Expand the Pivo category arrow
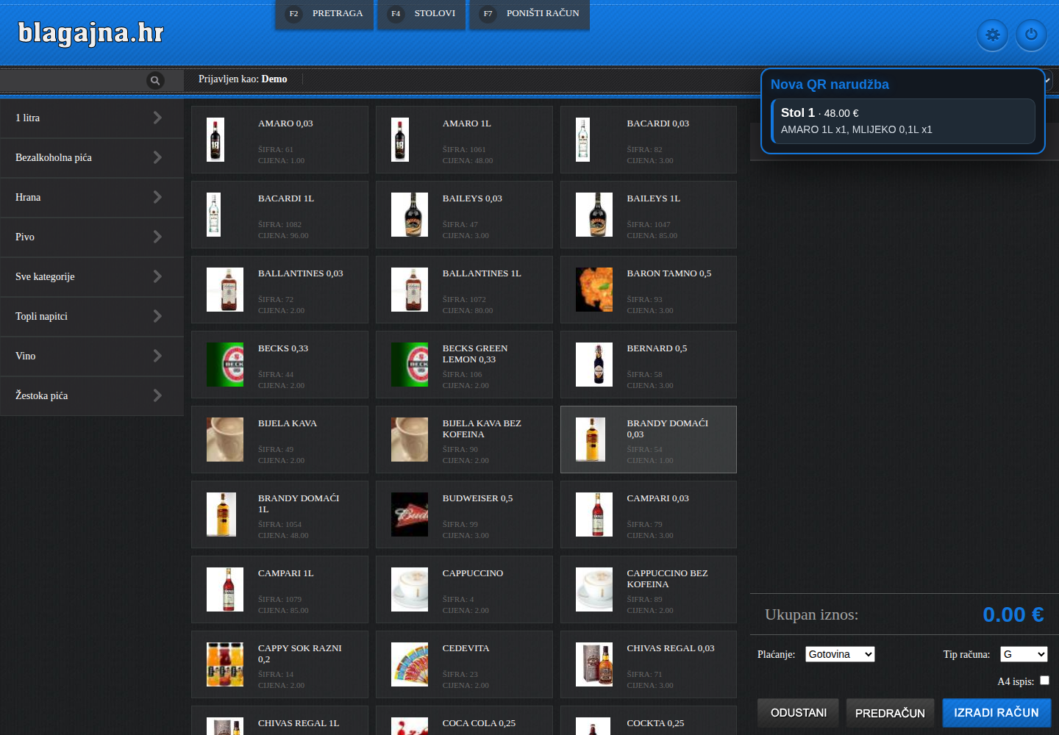The image size is (1059, 735). tap(157, 237)
